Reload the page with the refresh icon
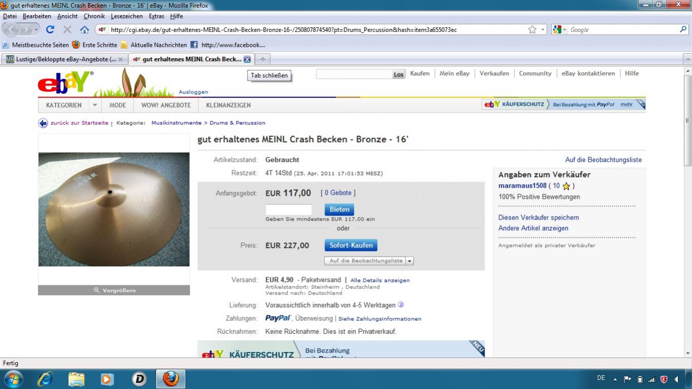Viewport: 692px width, 389px height. [50, 29]
